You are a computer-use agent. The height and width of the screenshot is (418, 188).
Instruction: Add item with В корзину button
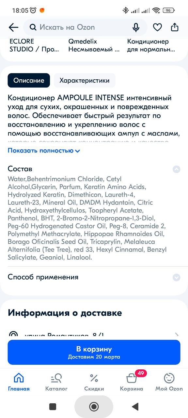point(94,352)
